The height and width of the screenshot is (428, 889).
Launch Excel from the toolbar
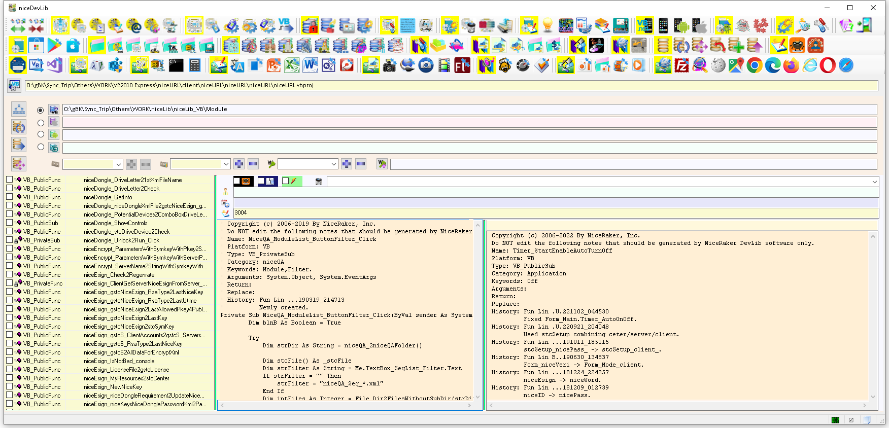tap(292, 65)
